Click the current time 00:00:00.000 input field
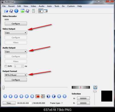This screenshot has width=115, height=112. [24, 103]
